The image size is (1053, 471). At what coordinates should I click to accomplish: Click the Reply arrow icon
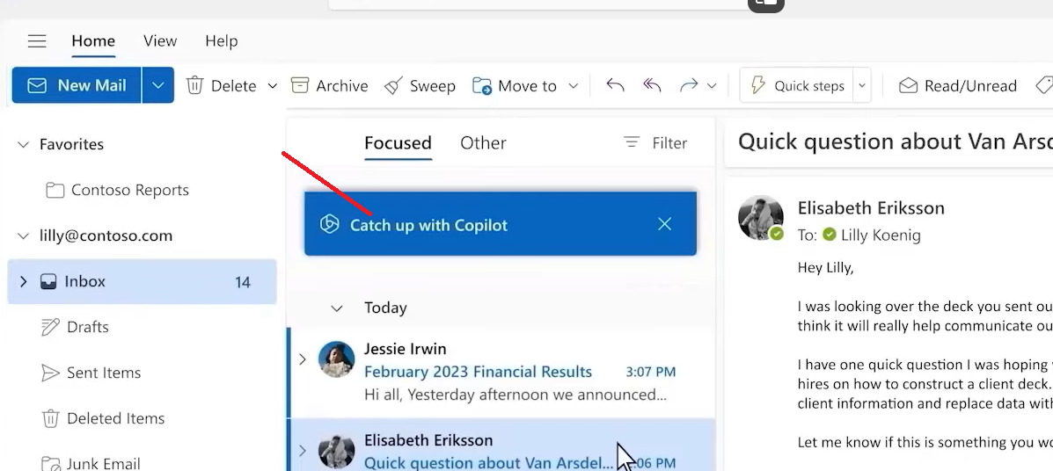tap(615, 85)
